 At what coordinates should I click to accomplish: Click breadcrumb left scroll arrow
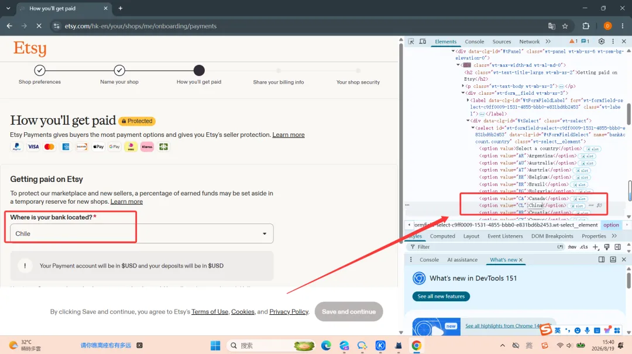(409, 225)
